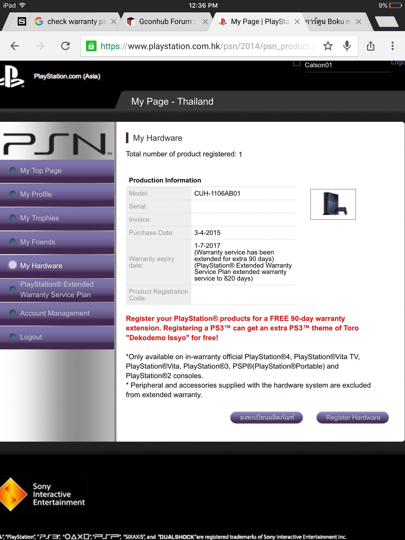The height and width of the screenshot is (540, 405).
Task: Close the 'check warranty ps' tab
Action: [114, 22]
